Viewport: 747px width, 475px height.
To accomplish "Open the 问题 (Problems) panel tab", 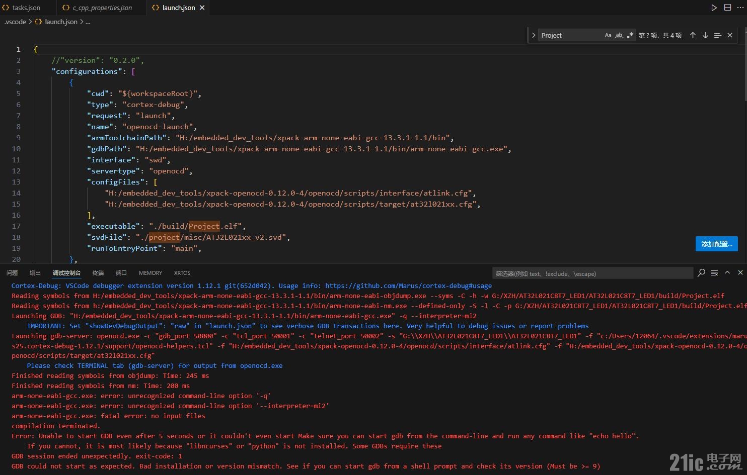I will point(12,273).
